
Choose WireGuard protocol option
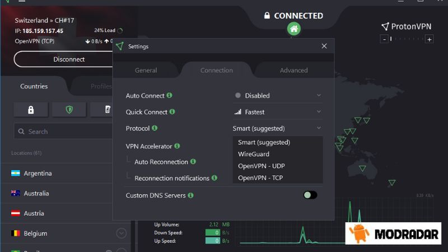coord(278,154)
